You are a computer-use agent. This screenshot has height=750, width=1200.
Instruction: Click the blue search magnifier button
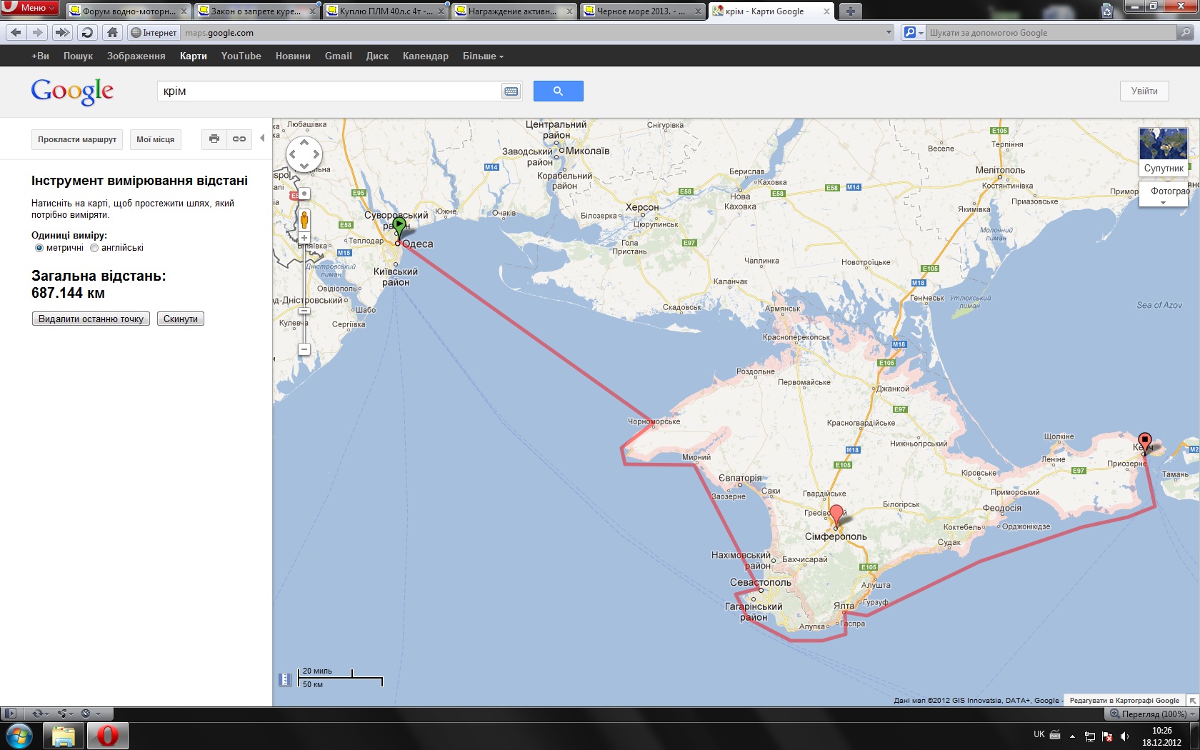point(558,91)
